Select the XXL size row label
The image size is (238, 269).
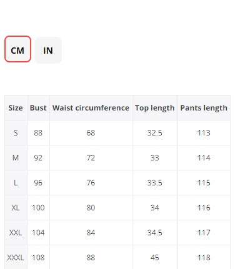coord(16,233)
